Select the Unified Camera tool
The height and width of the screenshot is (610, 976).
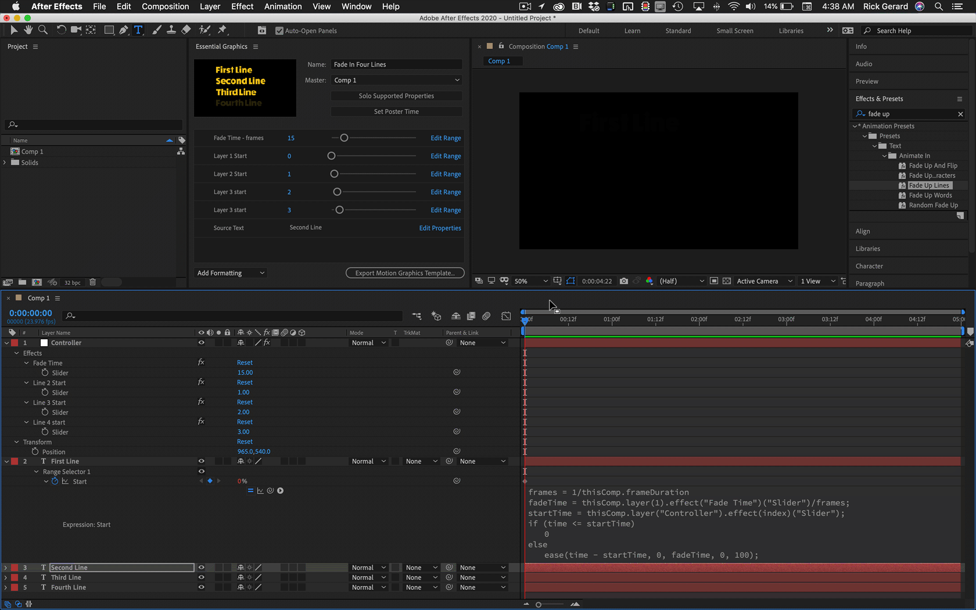click(x=76, y=30)
